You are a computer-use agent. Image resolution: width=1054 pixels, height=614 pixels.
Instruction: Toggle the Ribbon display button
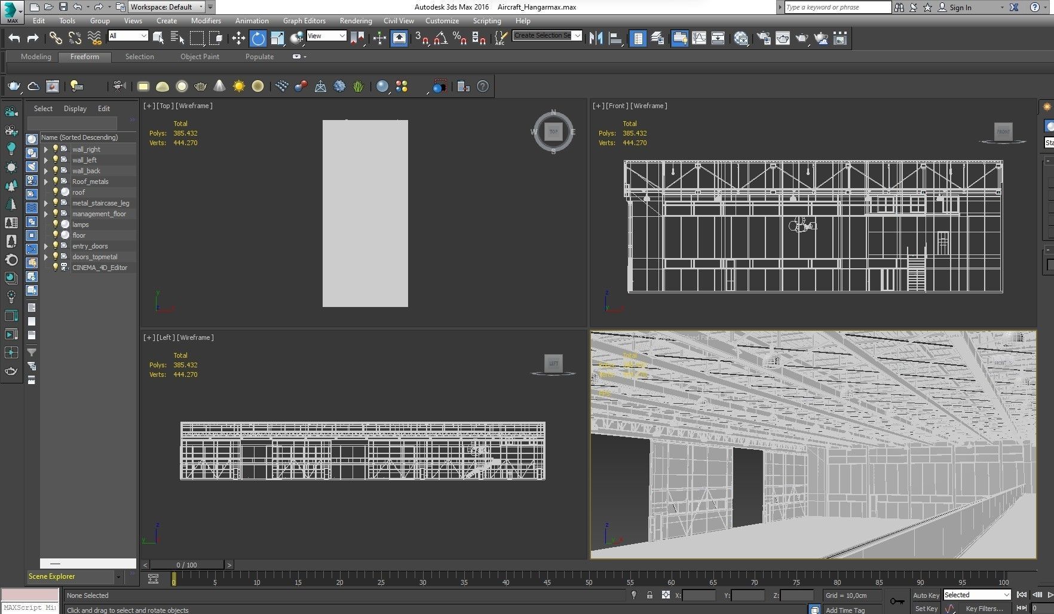[x=679, y=39]
